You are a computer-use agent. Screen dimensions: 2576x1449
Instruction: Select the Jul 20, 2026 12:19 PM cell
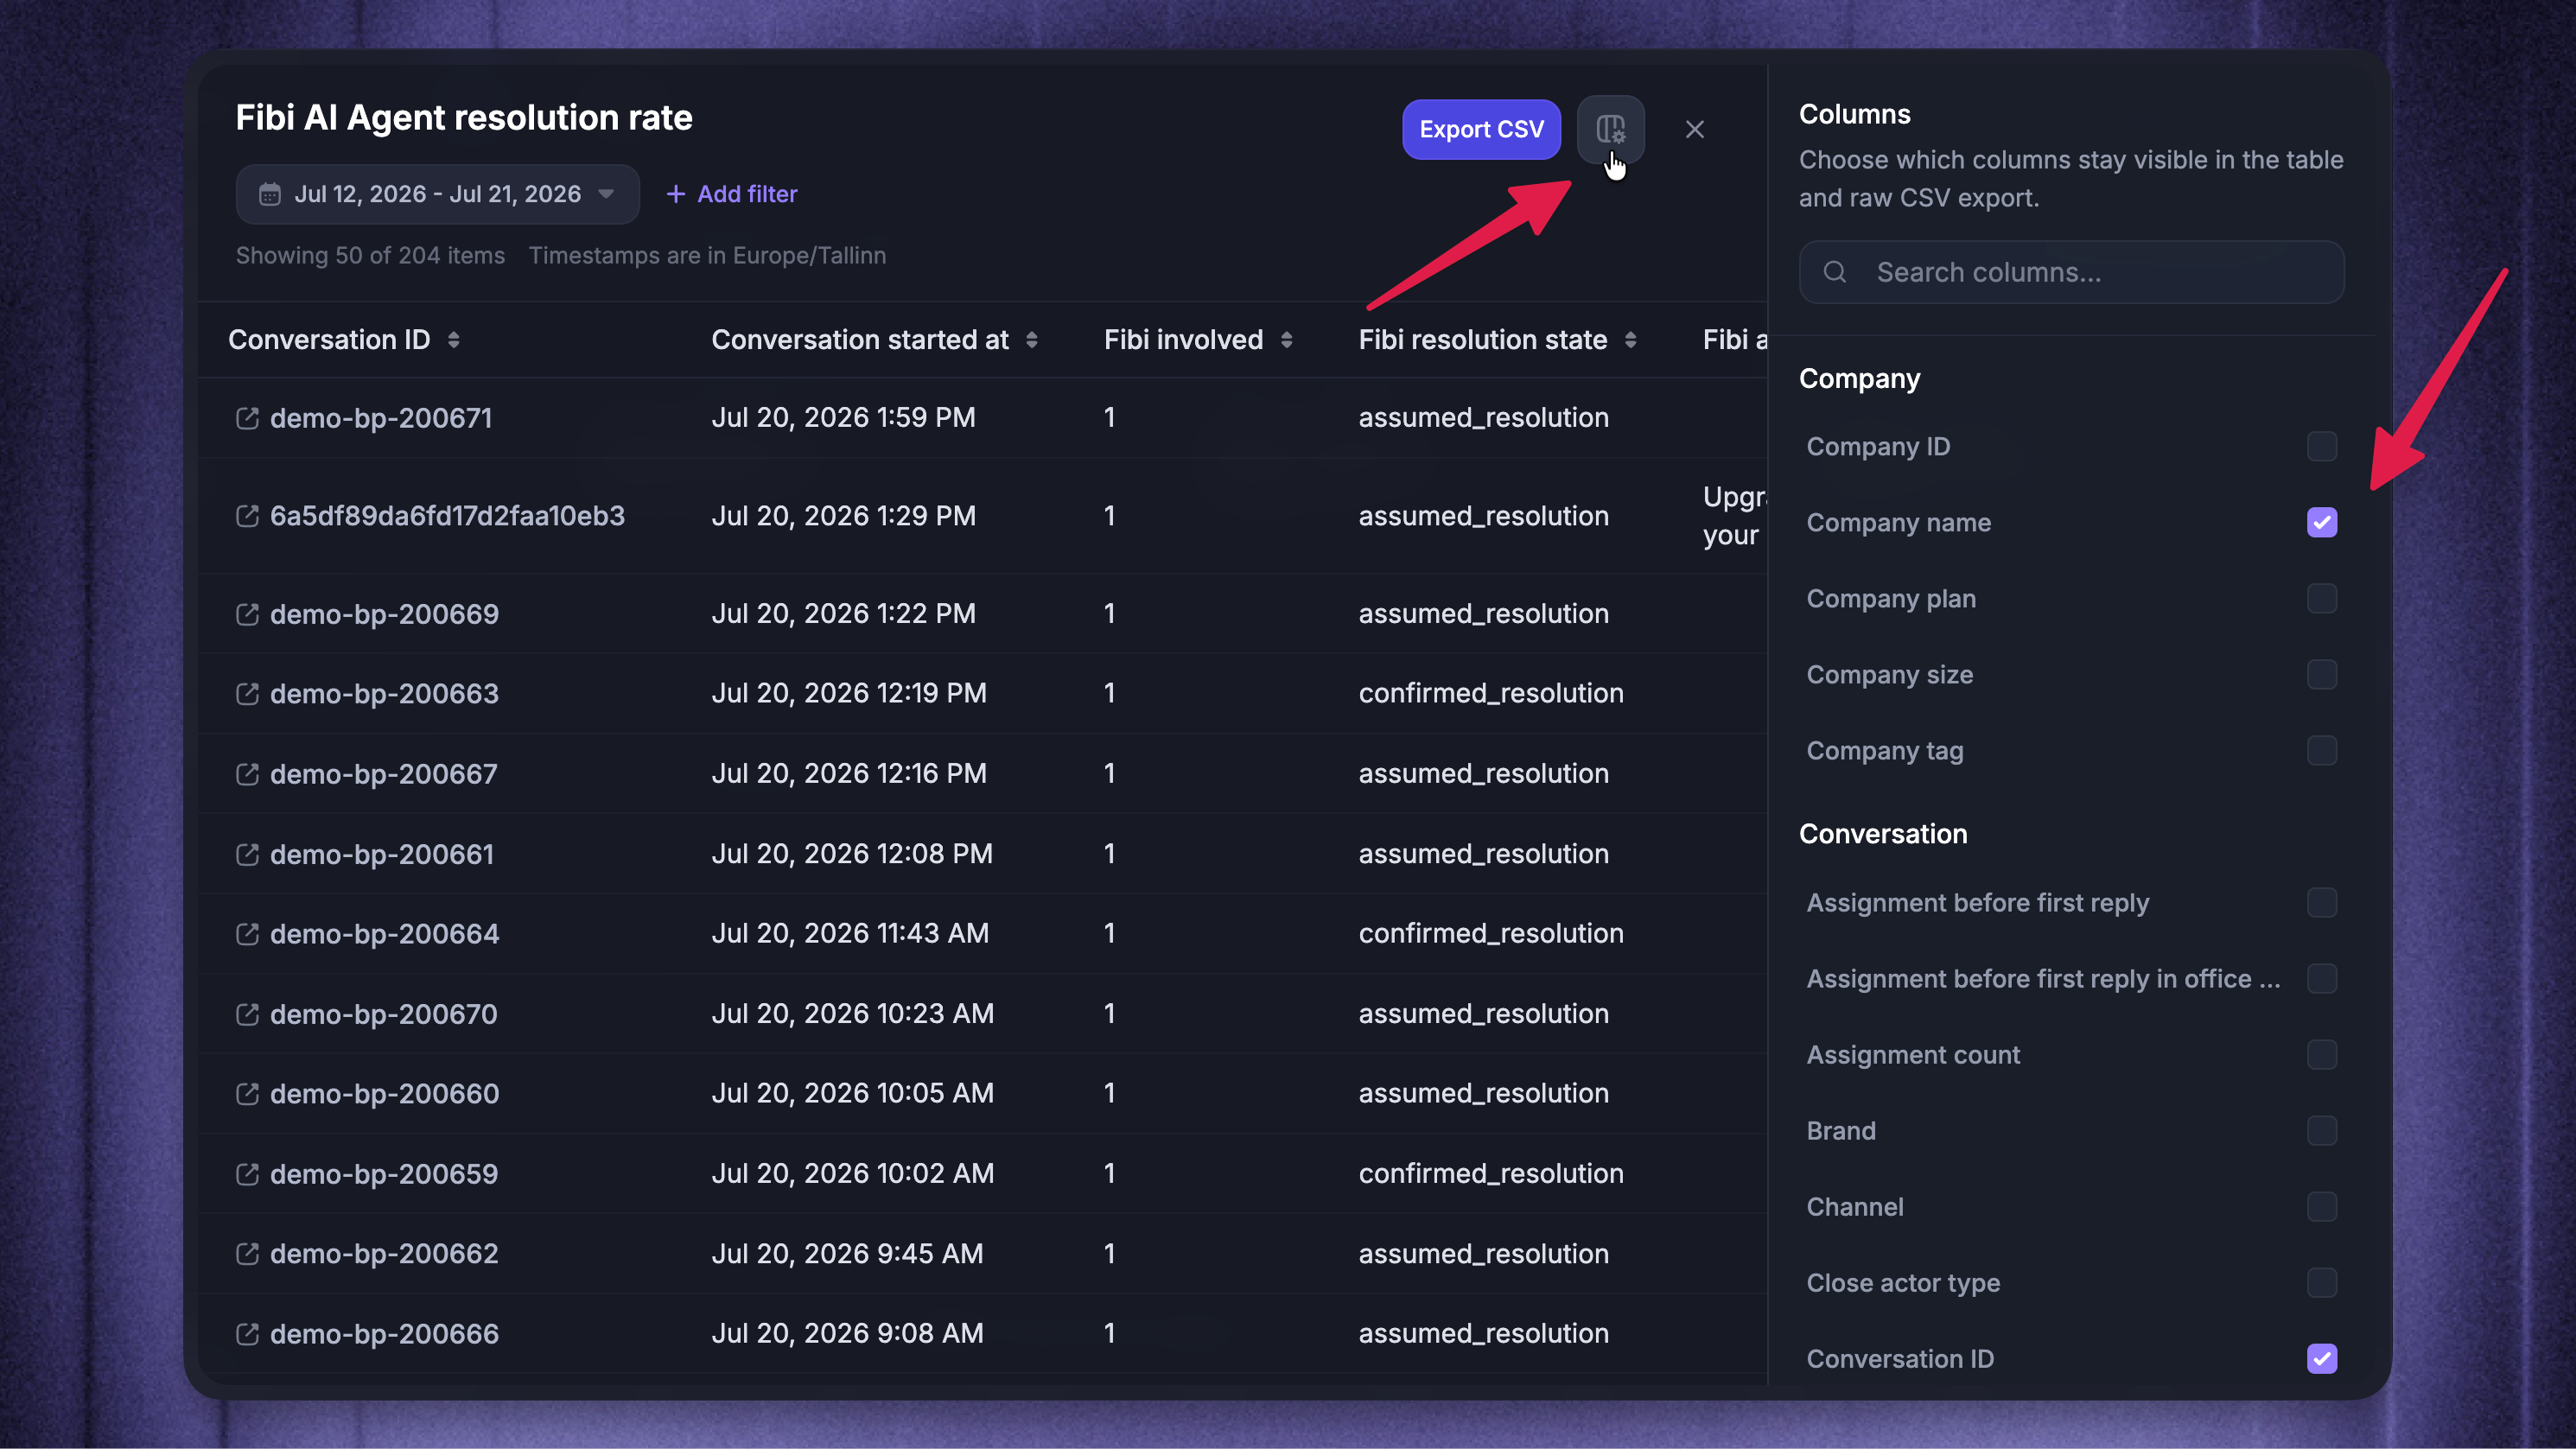[849, 694]
